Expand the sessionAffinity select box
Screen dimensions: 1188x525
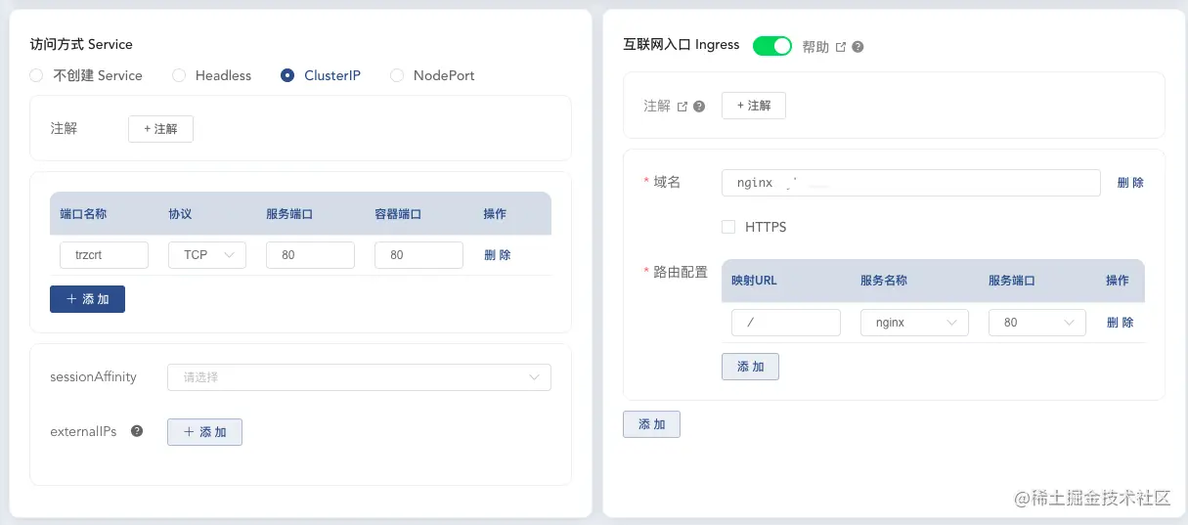[x=359, y=377]
